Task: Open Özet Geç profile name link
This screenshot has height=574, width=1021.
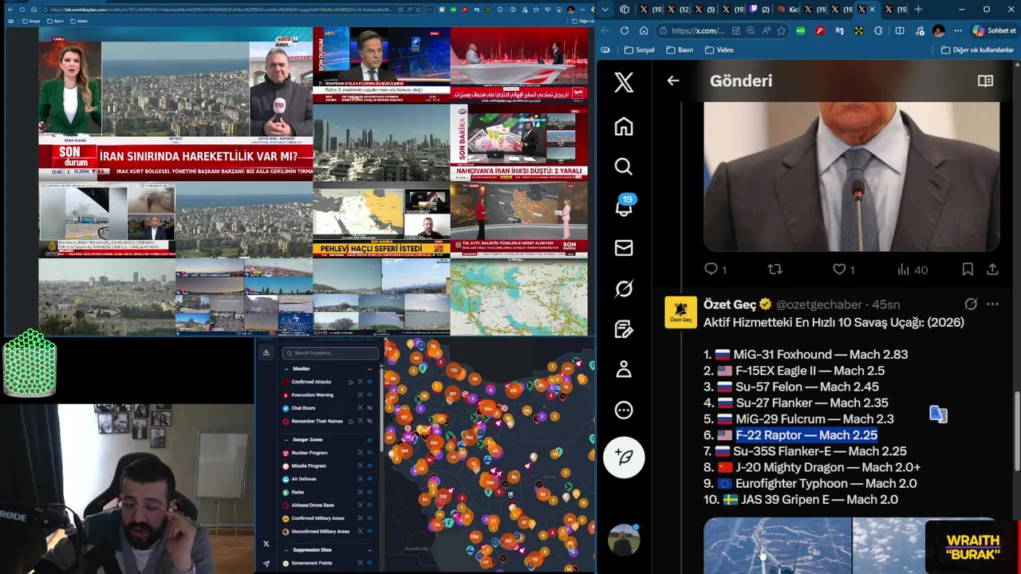Action: pyautogui.click(x=730, y=304)
